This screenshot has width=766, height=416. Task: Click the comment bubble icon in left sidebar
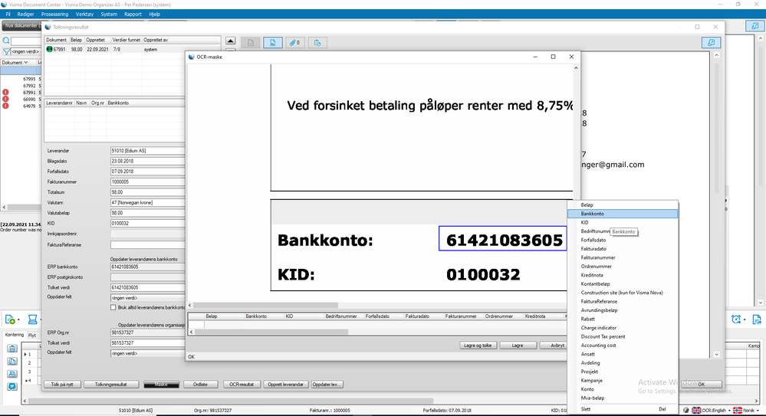tap(12, 386)
